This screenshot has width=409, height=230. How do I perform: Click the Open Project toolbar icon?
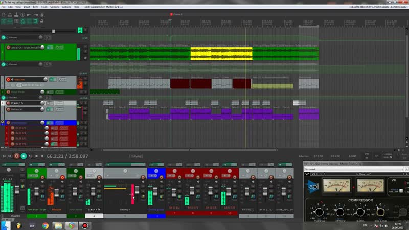point(10,15)
